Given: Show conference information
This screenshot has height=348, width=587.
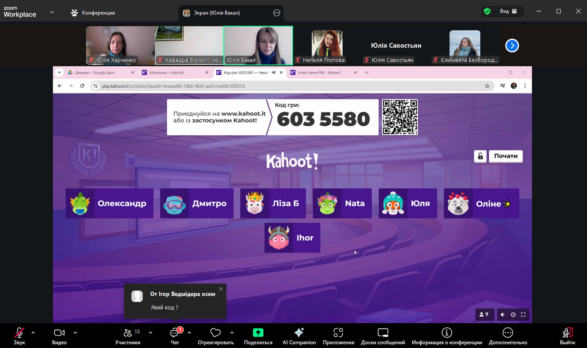Looking at the screenshot, I should (x=446, y=336).
